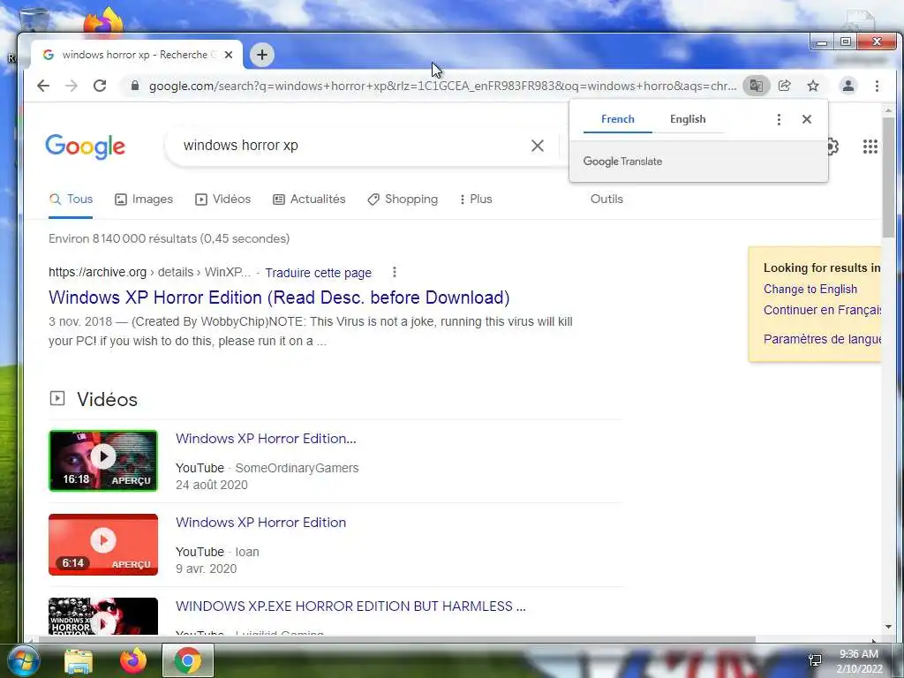
Task: Switch to the Actualités search tab
Action: coord(309,200)
